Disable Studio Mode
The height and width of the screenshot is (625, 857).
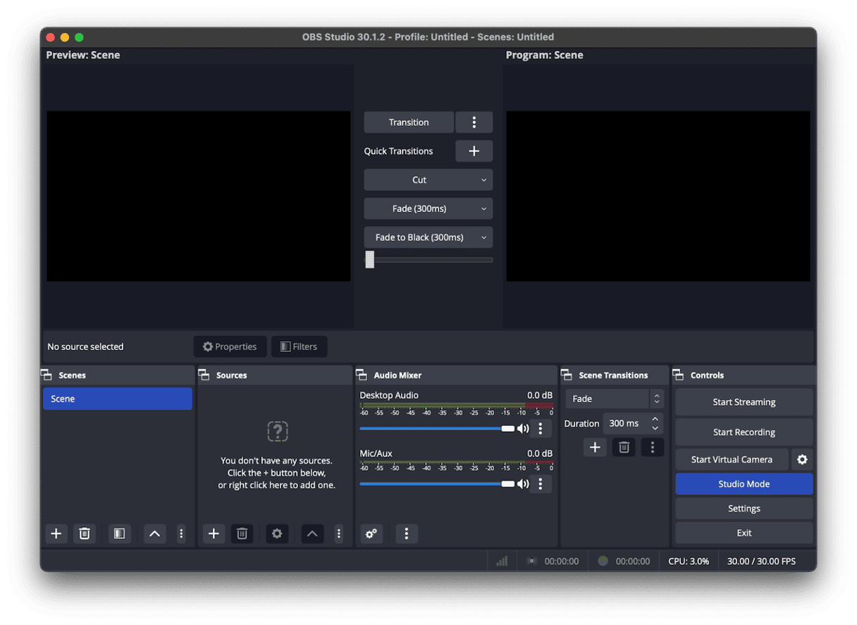[744, 483]
